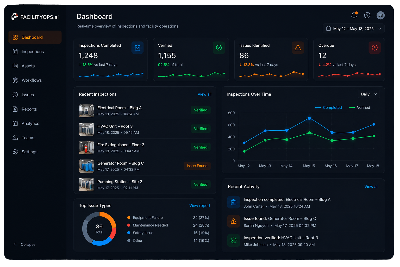Click the warning triangle icon on Issues Identified card
The height and width of the screenshot is (267, 400).
click(298, 48)
